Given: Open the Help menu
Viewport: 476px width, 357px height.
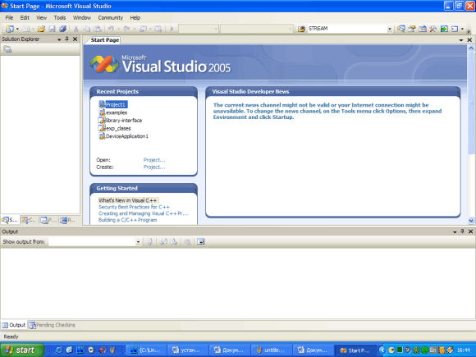Looking at the screenshot, I should [135, 17].
